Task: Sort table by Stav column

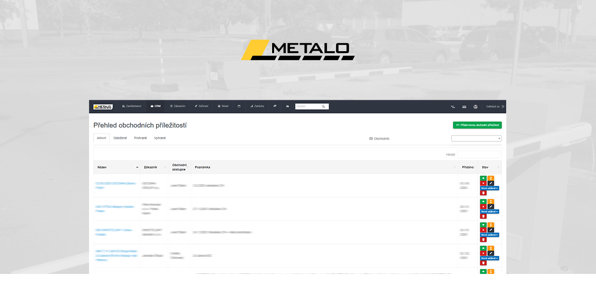Action: [x=489, y=167]
